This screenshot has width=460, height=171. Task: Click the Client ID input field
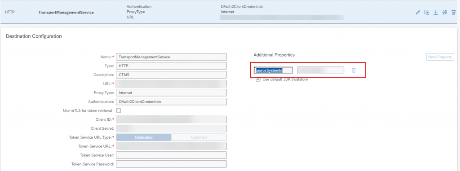(x=171, y=119)
